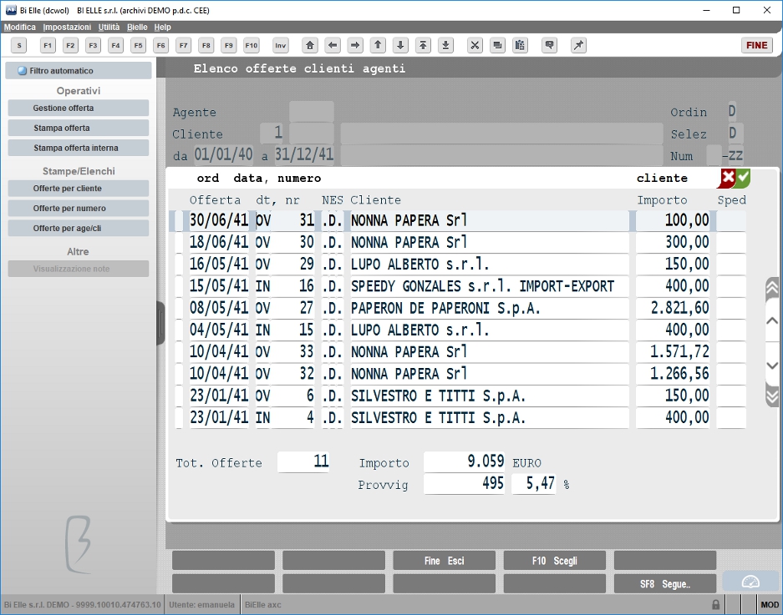Click the Fine Esci function button
783x615 pixels.
point(445,561)
